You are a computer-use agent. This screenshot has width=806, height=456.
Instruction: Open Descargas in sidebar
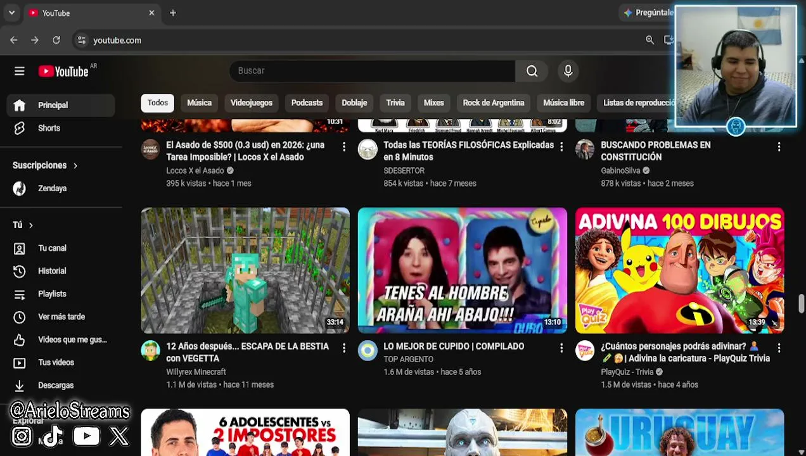pos(61,385)
